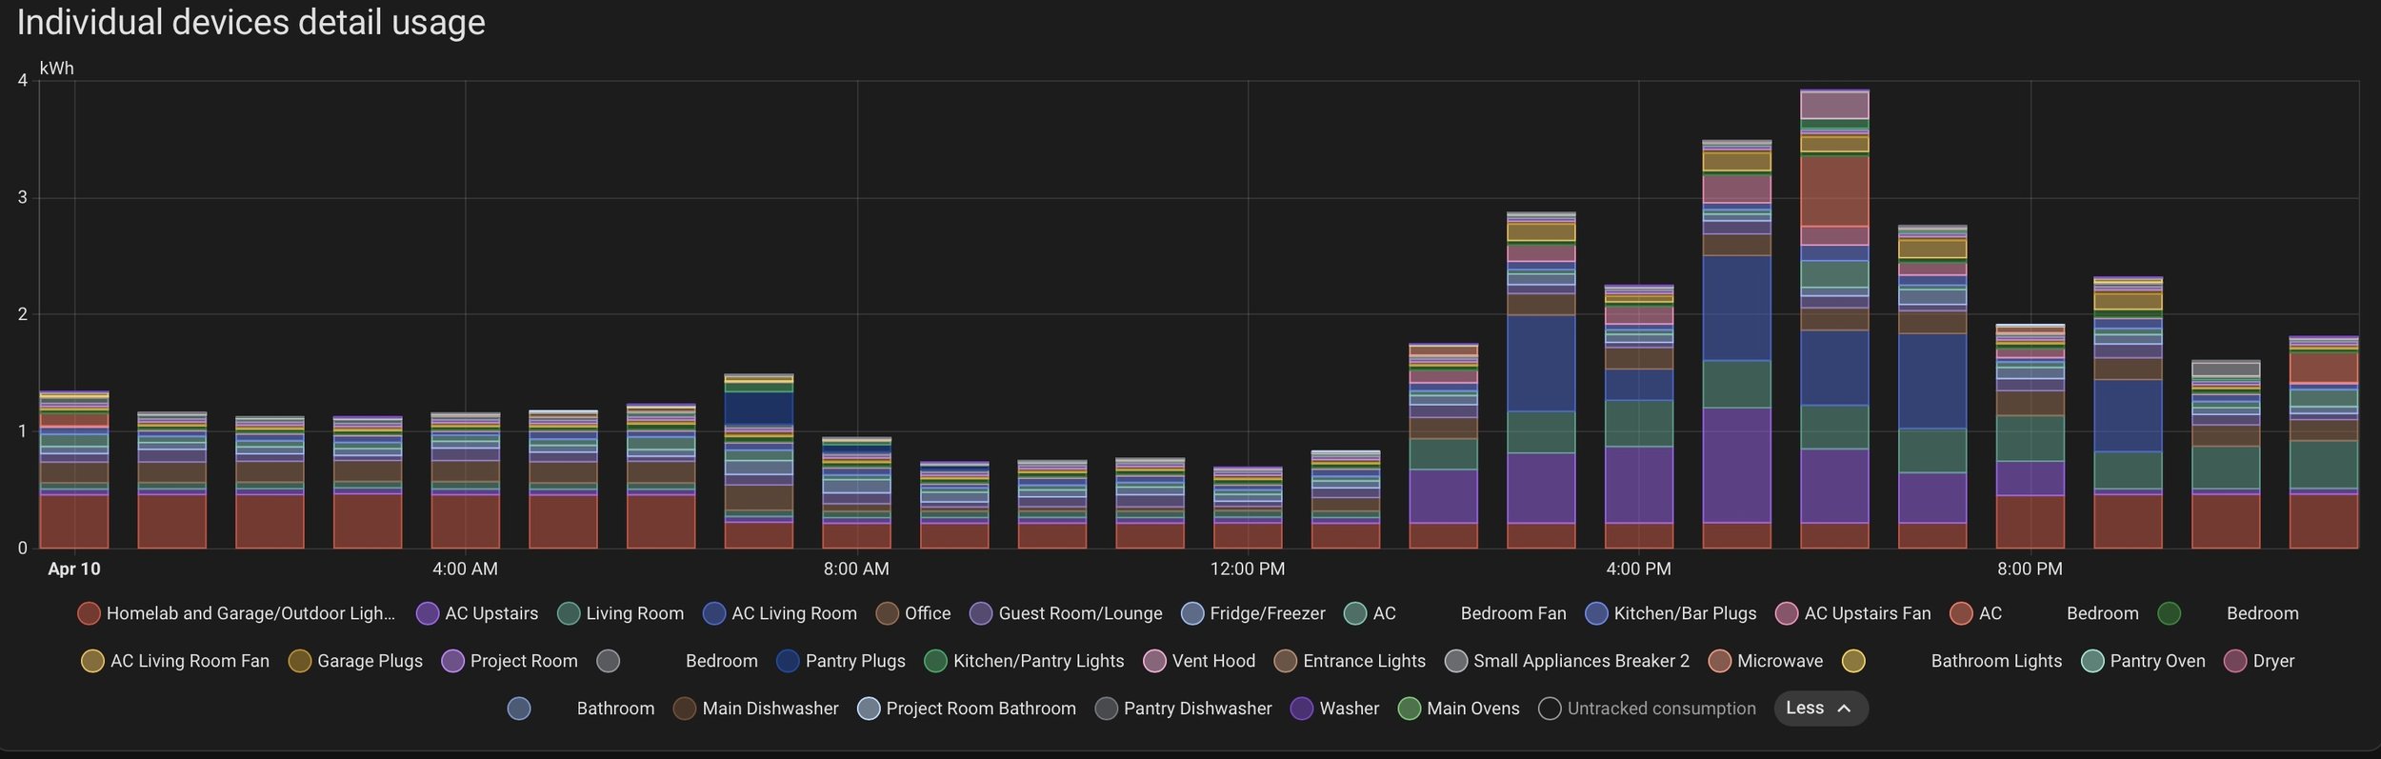The image size is (2381, 759).
Task: Select the bar at 8:00 PM
Action: [x=2031, y=436]
